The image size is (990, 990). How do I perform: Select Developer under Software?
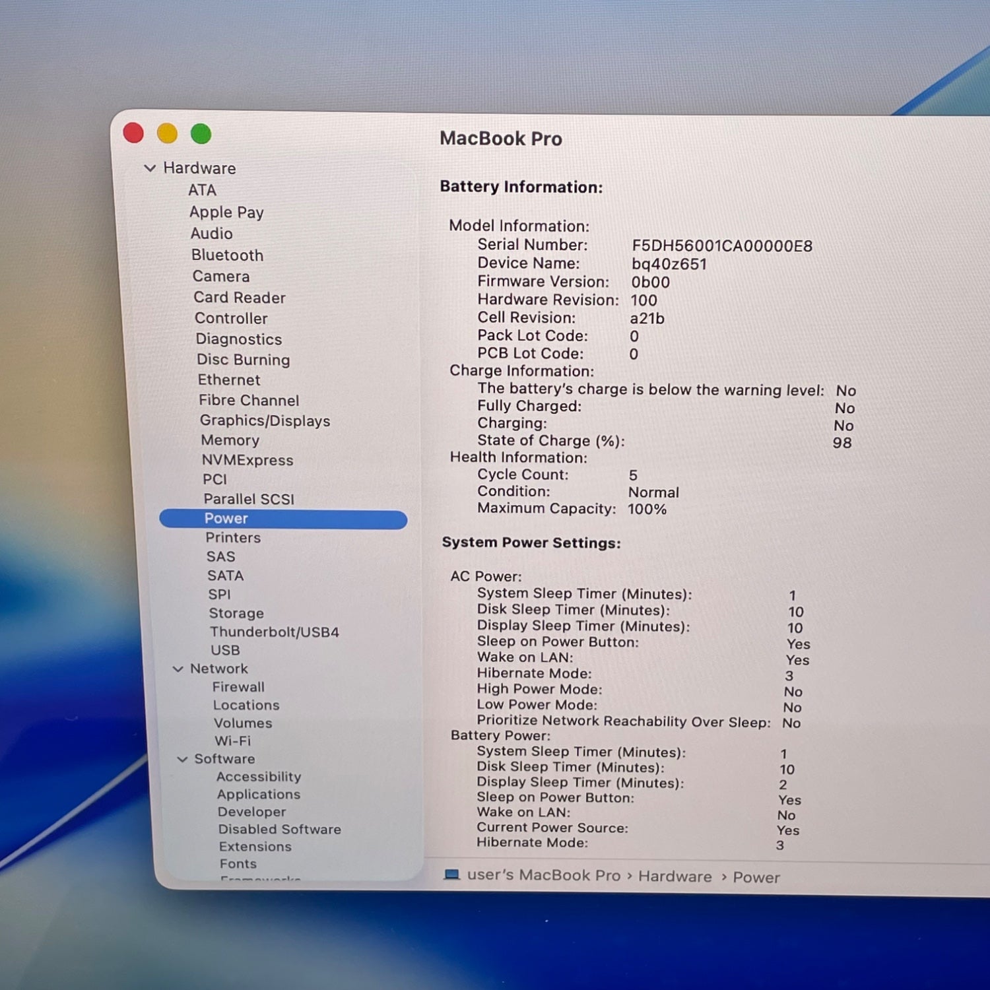point(252,812)
